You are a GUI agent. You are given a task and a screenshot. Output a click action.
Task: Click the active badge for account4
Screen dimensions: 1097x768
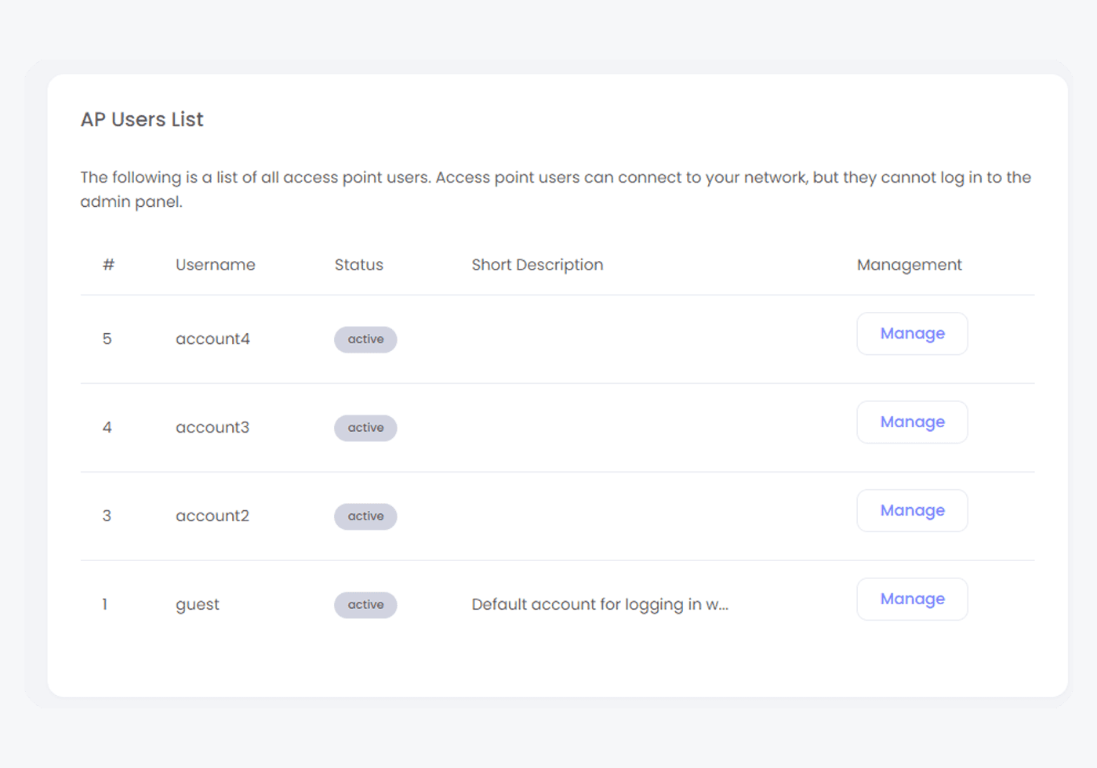click(x=365, y=339)
